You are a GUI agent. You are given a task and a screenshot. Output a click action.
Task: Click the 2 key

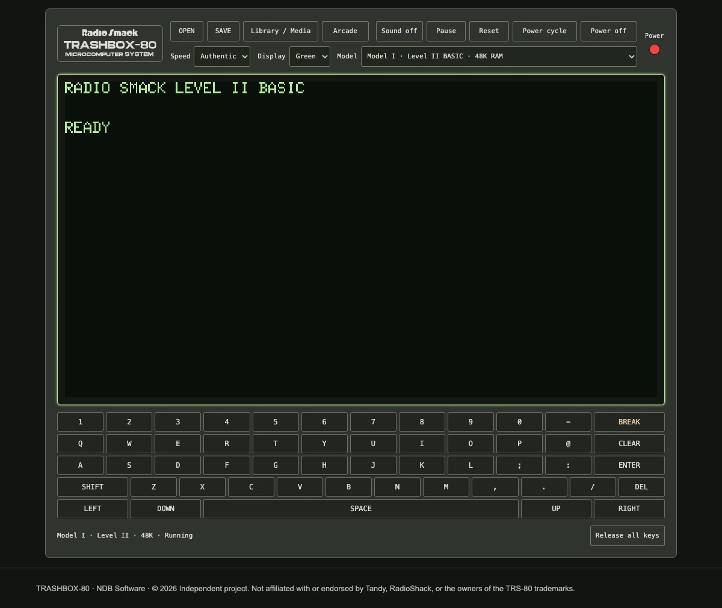click(x=129, y=422)
